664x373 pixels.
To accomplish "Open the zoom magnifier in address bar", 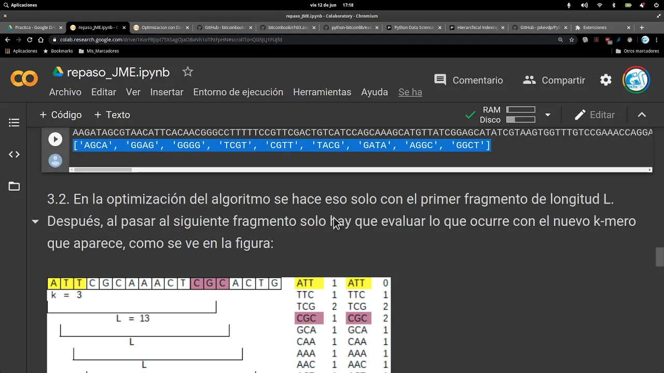I will [560, 39].
